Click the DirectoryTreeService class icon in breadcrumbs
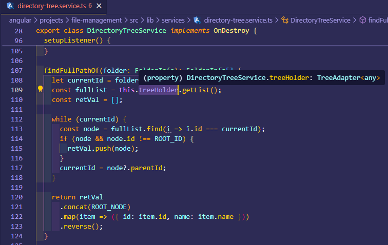The width and height of the screenshot is (388, 245). [285, 21]
